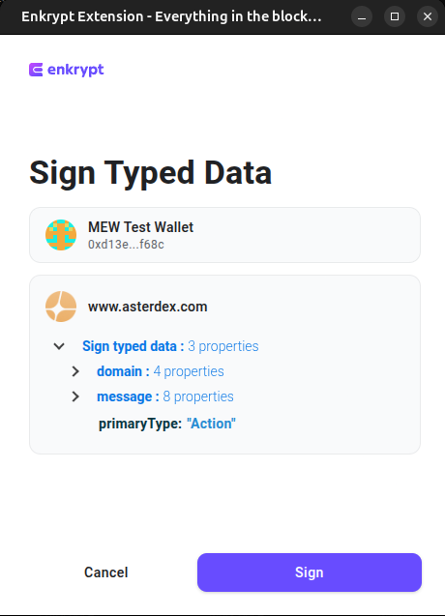Click the Cancel button

tap(106, 572)
